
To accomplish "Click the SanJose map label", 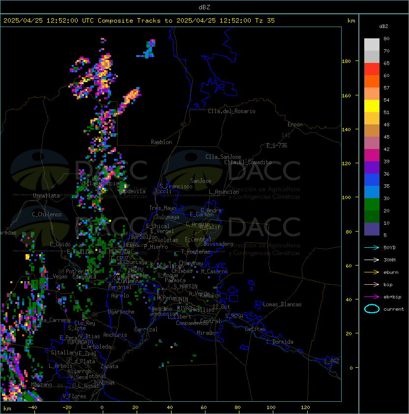I will (201, 181).
